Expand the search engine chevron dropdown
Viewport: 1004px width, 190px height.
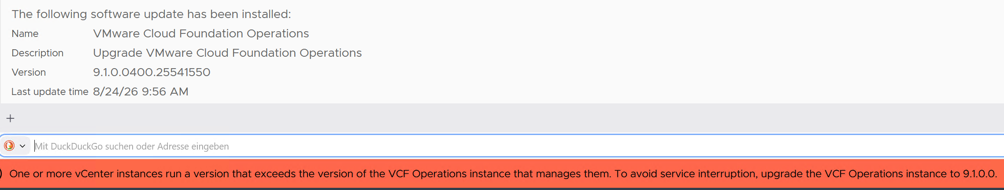[22, 146]
